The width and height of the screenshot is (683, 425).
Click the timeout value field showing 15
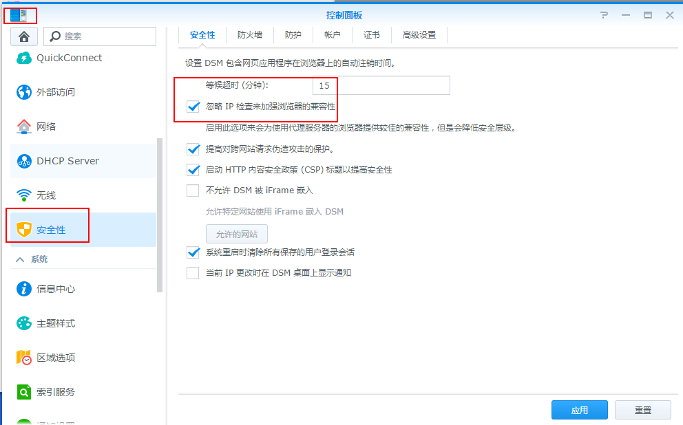tap(337, 85)
